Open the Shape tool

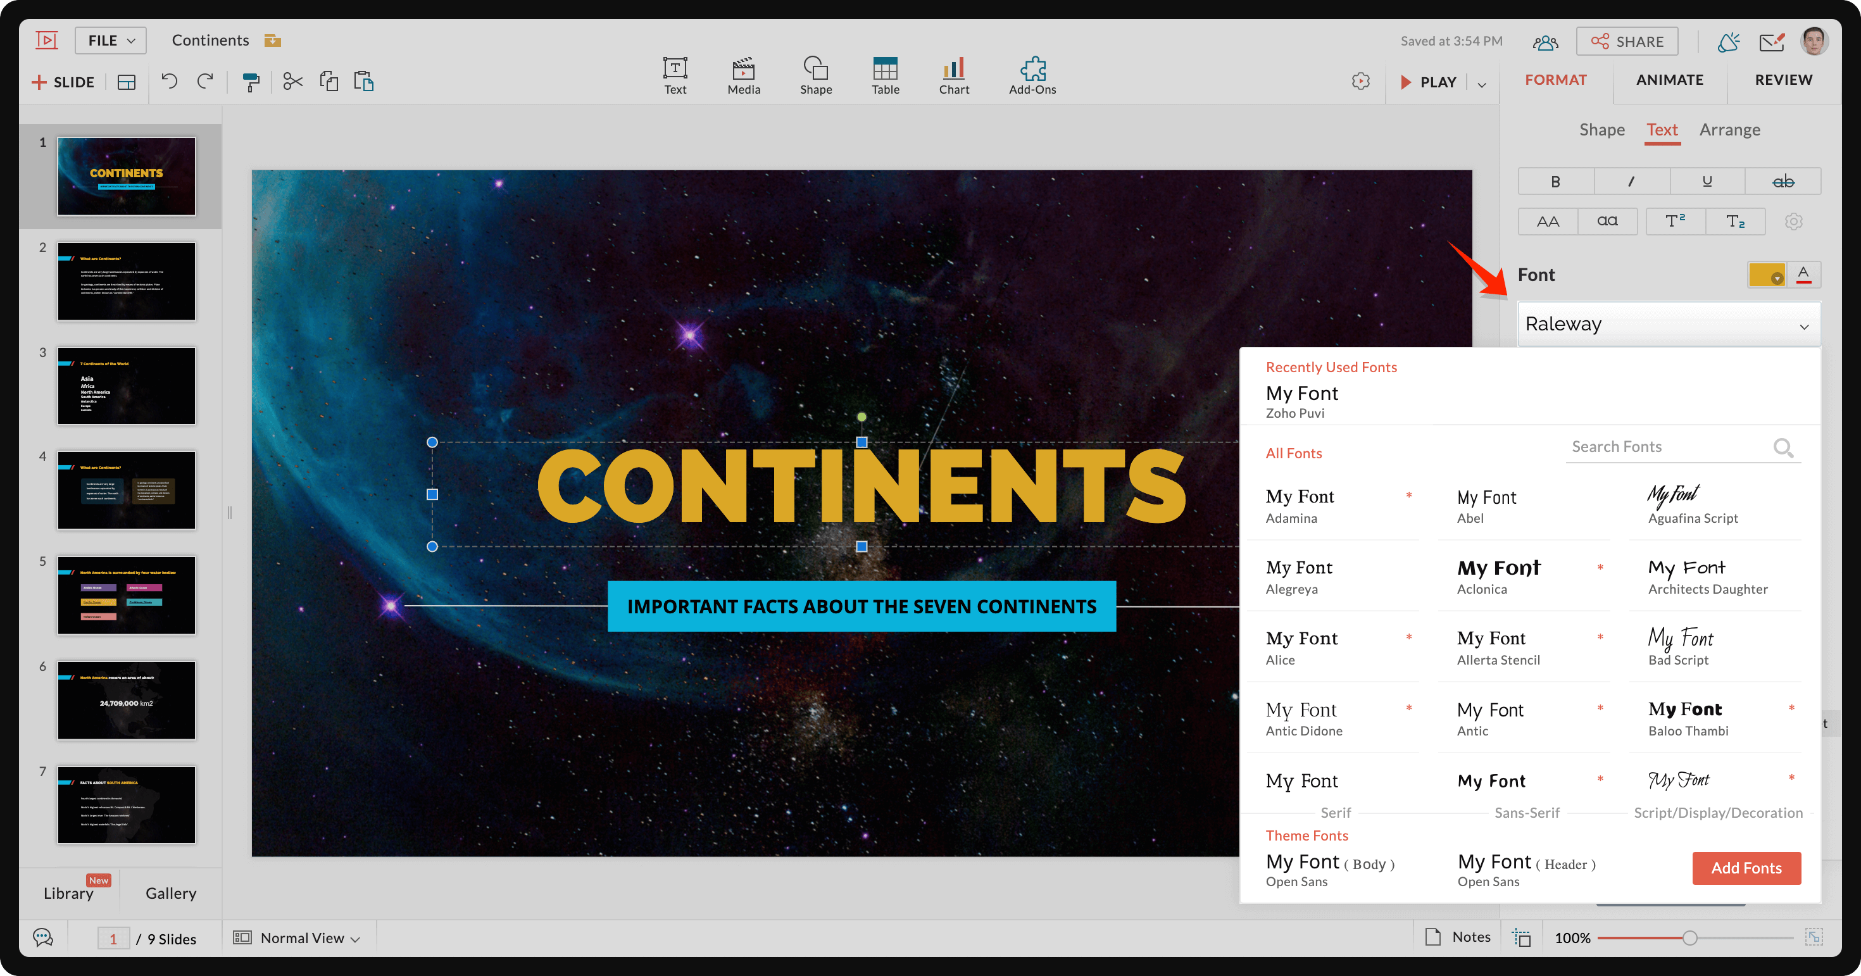coord(816,75)
